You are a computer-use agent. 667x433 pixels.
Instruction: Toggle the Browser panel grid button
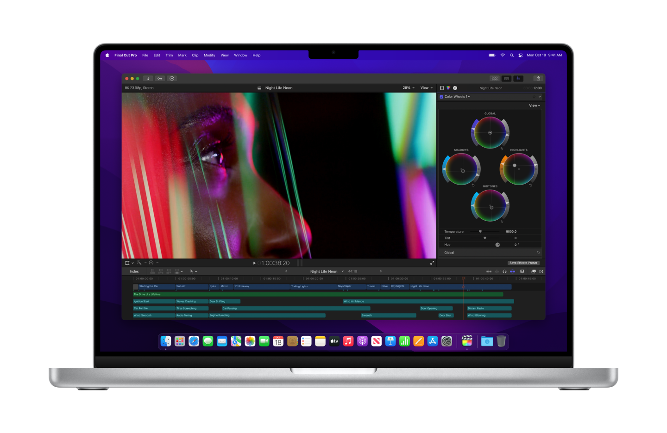click(x=495, y=79)
